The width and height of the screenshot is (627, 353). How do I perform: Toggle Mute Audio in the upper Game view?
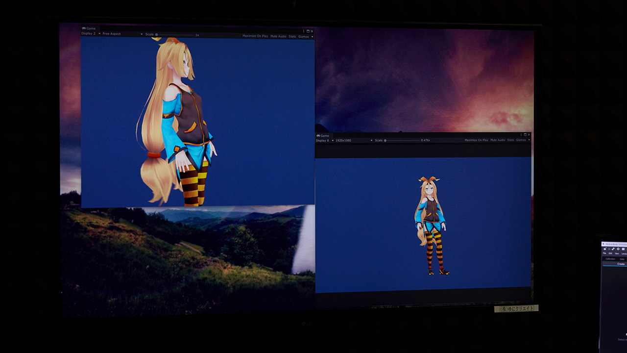278,36
